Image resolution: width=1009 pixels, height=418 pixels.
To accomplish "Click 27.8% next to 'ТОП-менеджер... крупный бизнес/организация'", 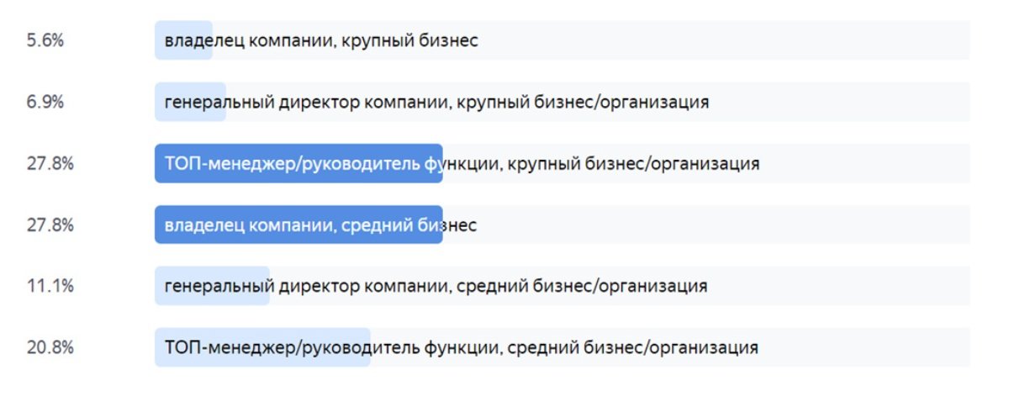I will (x=50, y=163).
